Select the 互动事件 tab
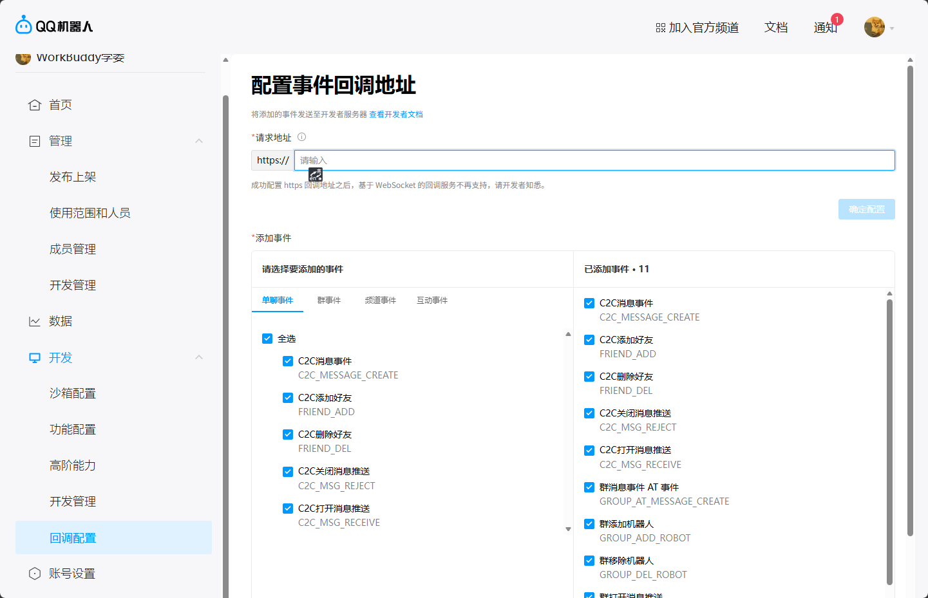Image resolution: width=928 pixels, height=598 pixels. click(x=431, y=300)
